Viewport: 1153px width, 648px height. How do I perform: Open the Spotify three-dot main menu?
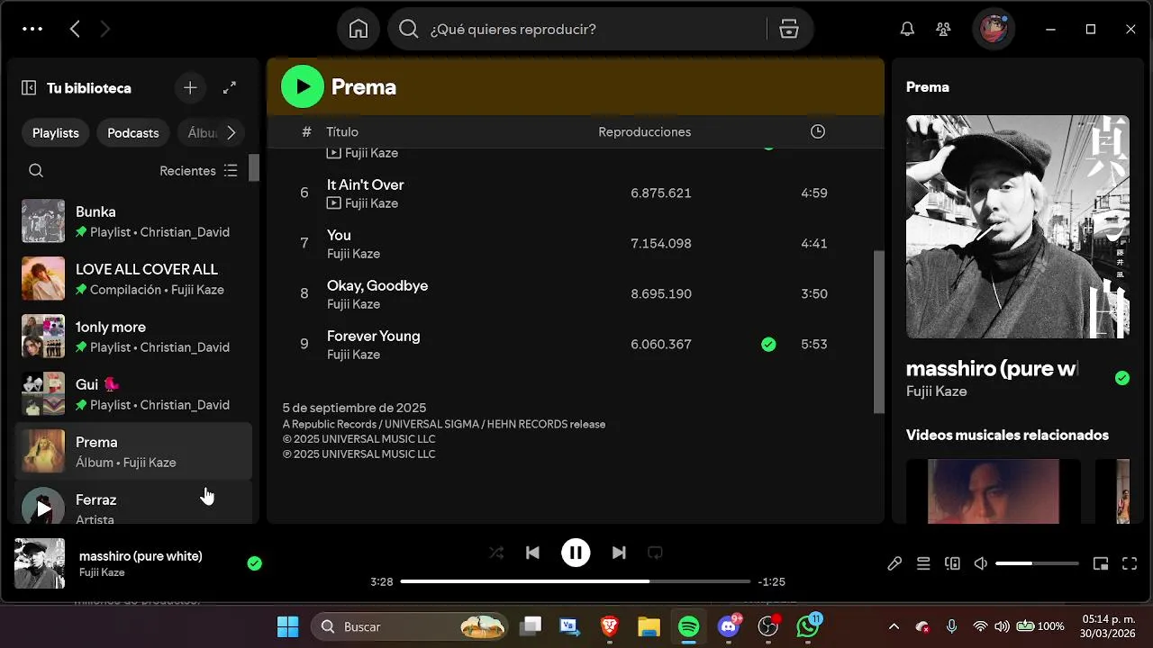coord(32,29)
